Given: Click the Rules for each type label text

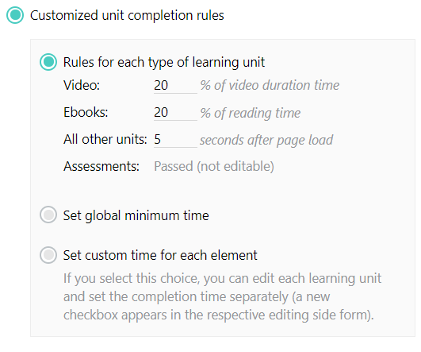Looking at the screenshot, I should 164,62.
